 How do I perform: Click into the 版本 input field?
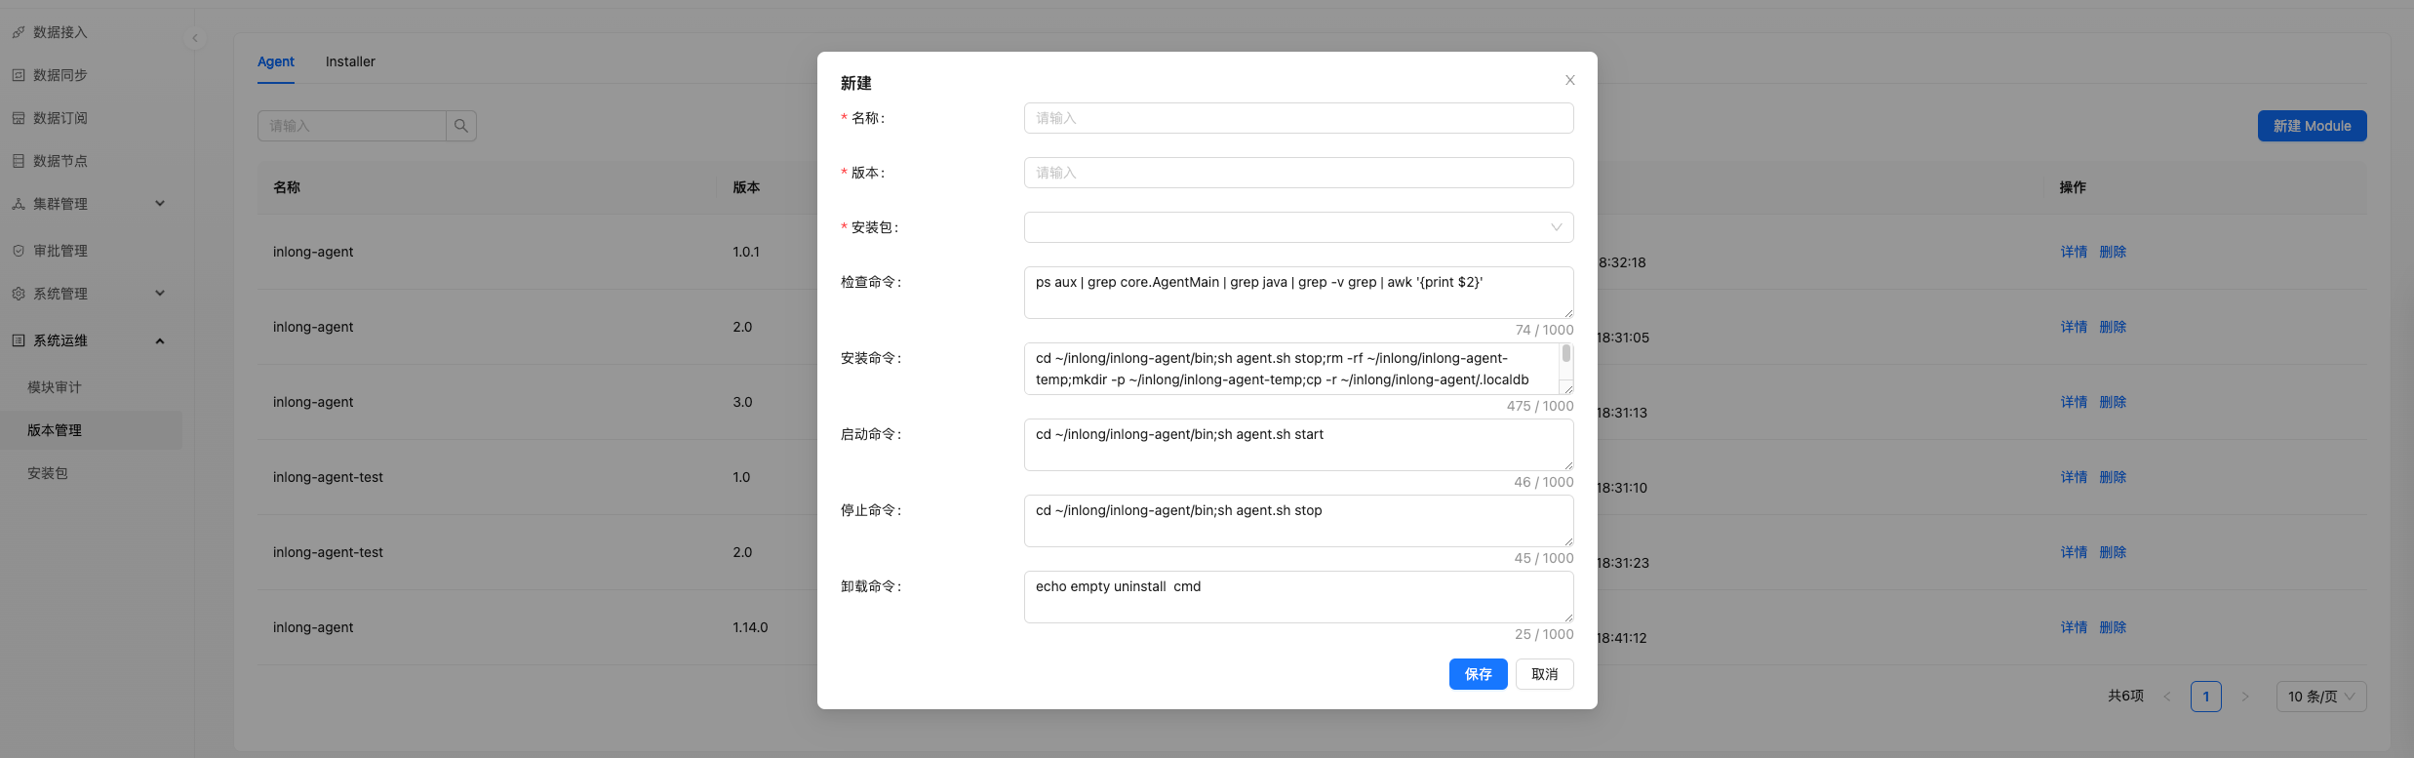coord(1297,173)
